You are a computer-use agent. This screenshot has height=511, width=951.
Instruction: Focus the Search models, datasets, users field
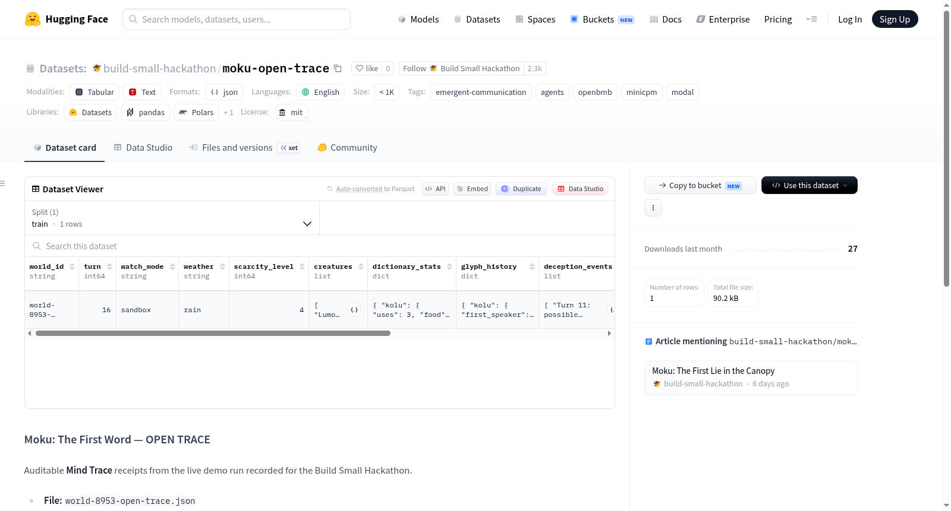237,19
